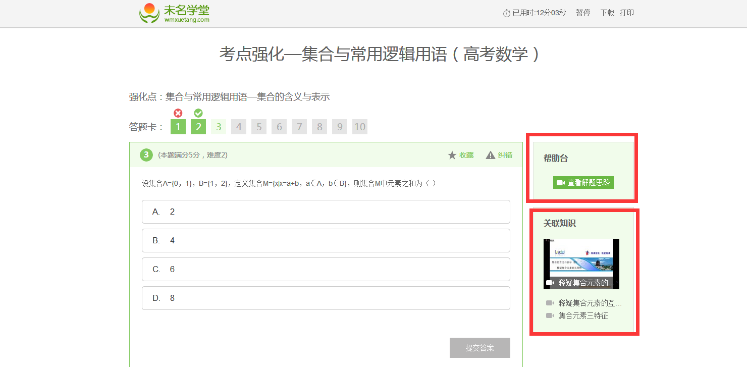The width and height of the screenshot is (747, 367).
Task: Open the 集合元素三特征 video link
Action: pos(583,316)
